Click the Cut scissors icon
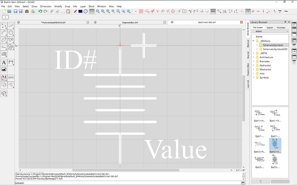The width and height of the screenshot is (297, 185). pos(58,11)
